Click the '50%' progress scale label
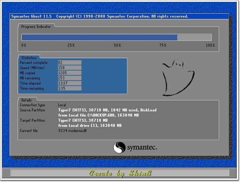Image resolution: width=240 pixels, height=182 pixels. click(x=117, y=45)
